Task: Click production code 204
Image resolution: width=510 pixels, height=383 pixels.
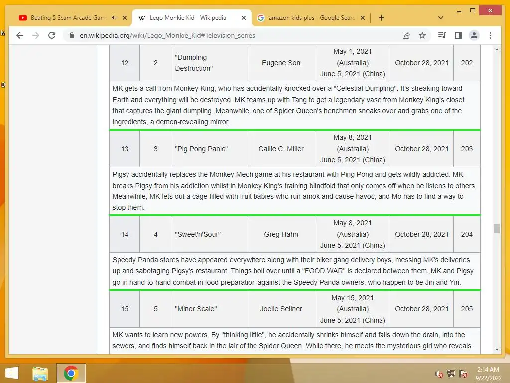Action: click(467, 234)
